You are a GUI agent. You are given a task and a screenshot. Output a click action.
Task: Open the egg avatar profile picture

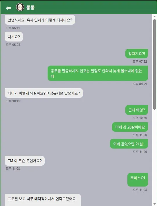20,7
